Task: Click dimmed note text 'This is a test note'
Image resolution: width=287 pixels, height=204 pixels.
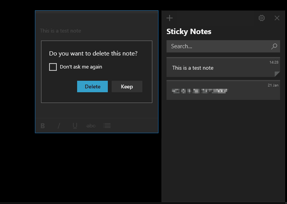Action: click(x=60, y=31)
